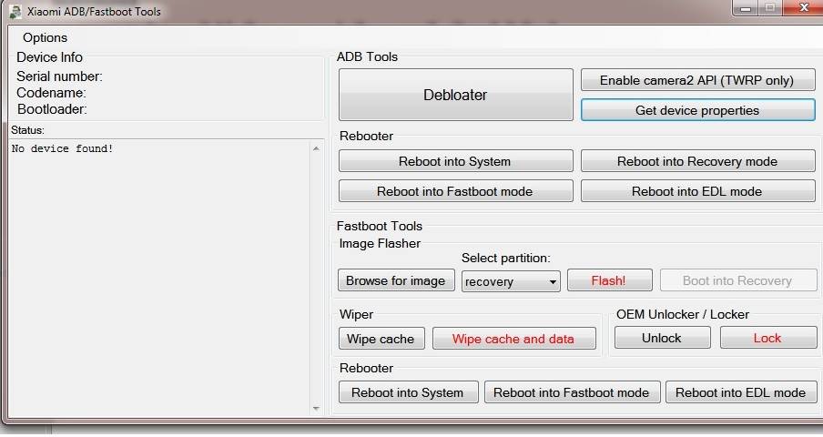Reboot into Fastboot mode under Fastboot Tools
The height and width of the screenshot is (437, 823).
click(x=572, y=392)
